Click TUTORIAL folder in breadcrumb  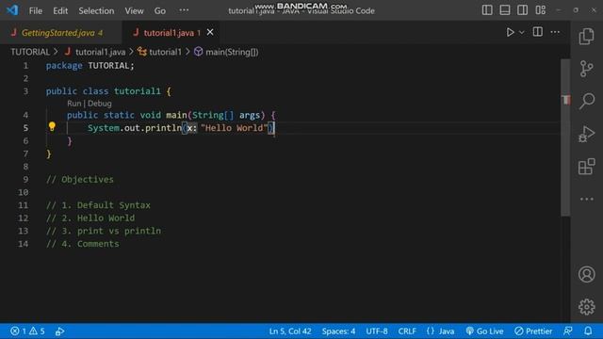pyautogui.click(x=30, y=52)
